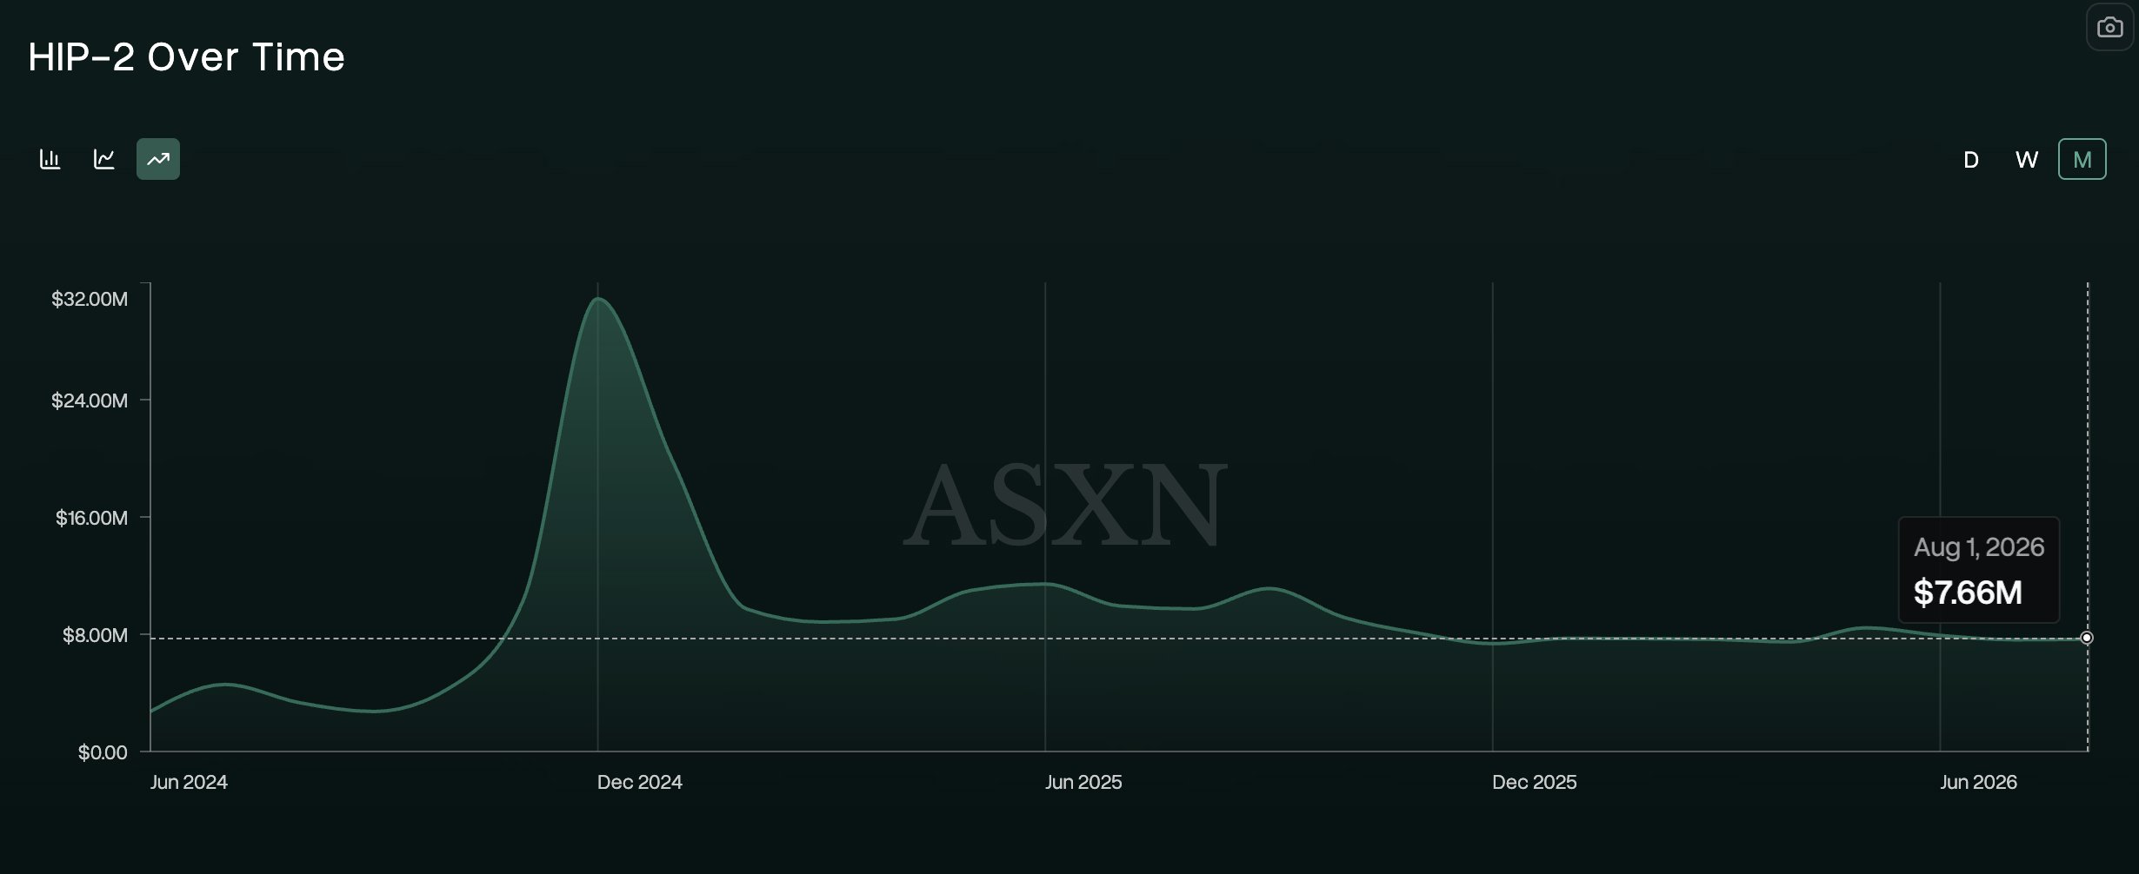Take a chart snapshot with the camera icon
This screenshot has width=2139, height=874.
coord(2110,28)
